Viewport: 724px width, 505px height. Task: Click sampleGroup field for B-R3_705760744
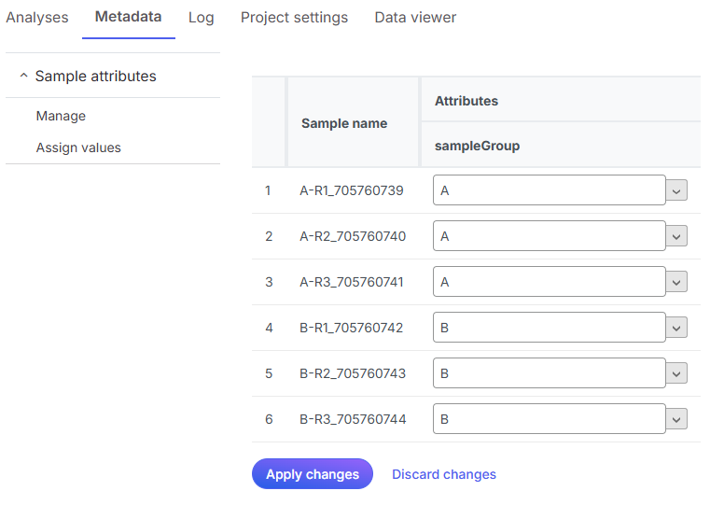click(549, 419)
